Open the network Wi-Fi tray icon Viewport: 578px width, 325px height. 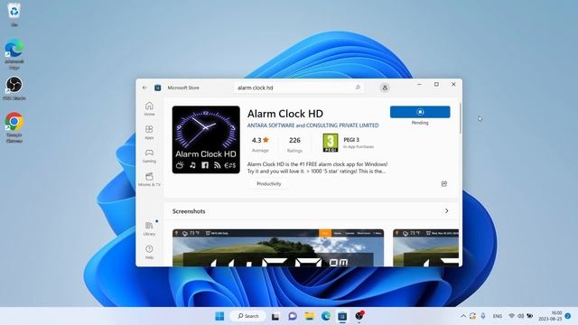tap(512, 316)
